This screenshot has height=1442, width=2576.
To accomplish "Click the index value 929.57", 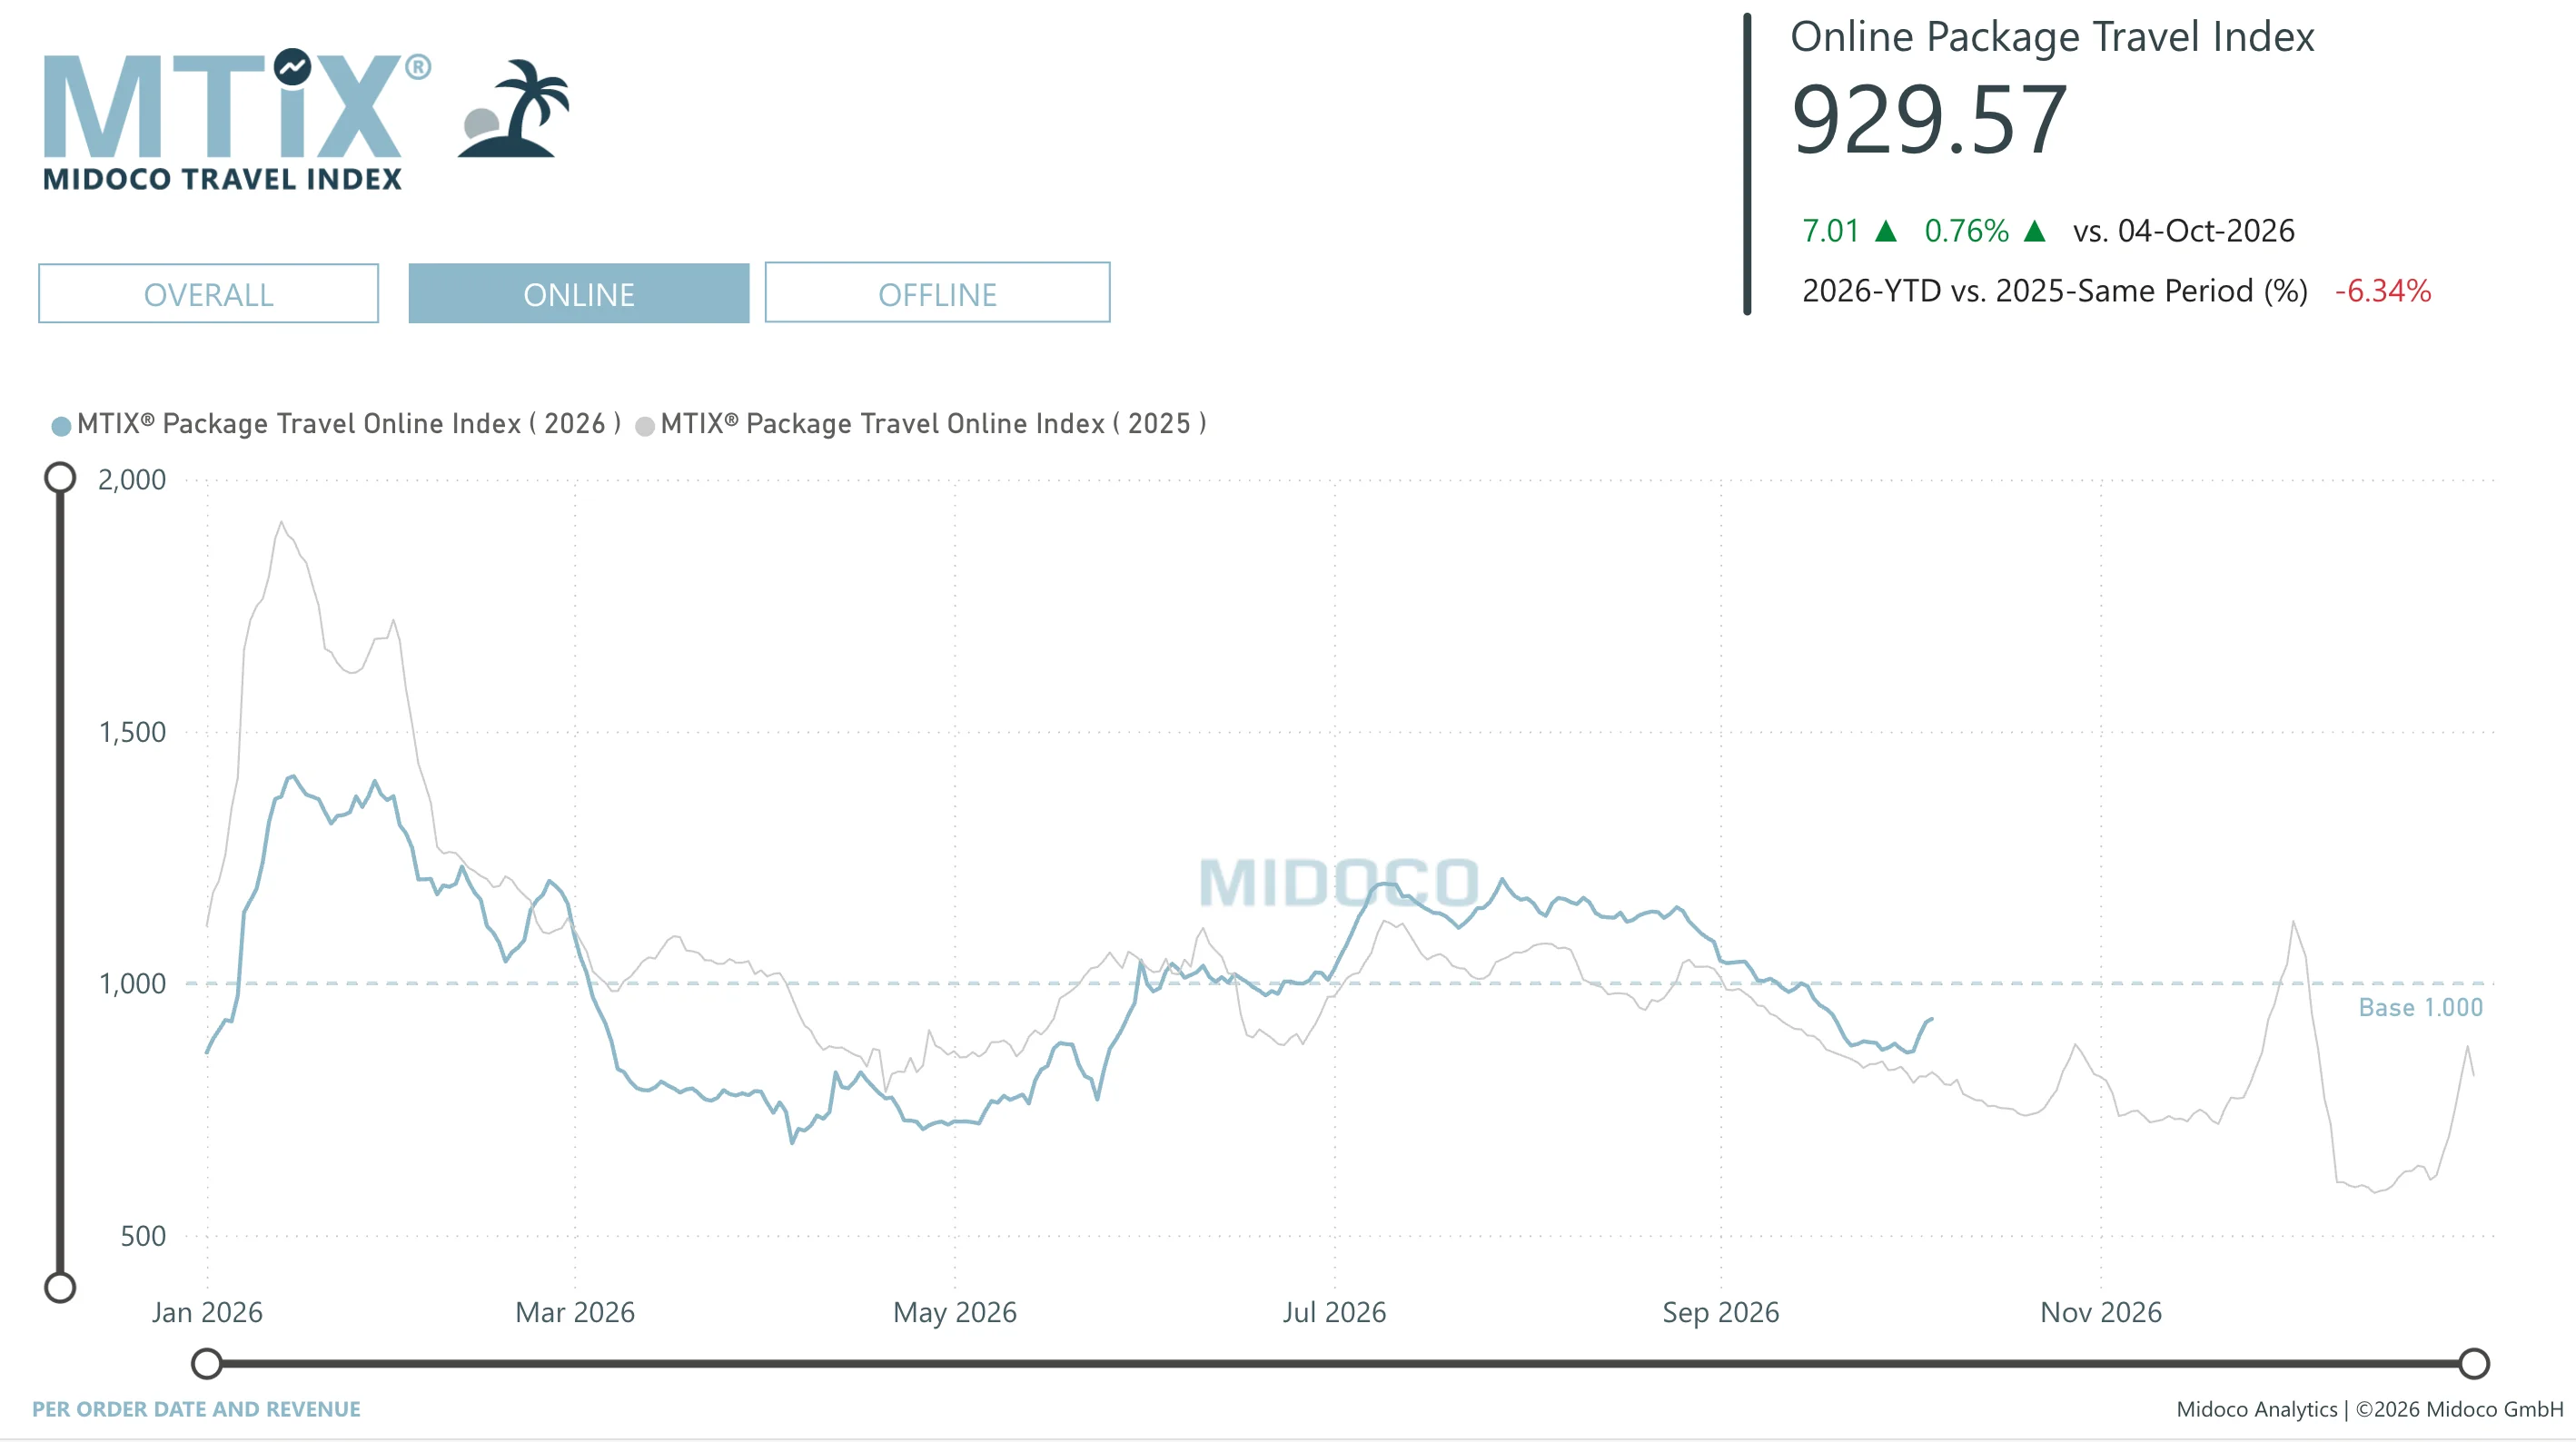I will click(1929, 120).
